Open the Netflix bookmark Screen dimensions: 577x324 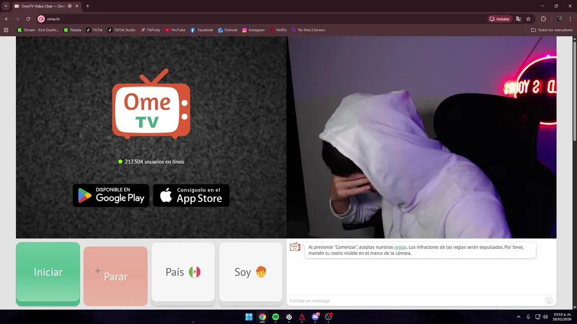[x=278, y=30]
